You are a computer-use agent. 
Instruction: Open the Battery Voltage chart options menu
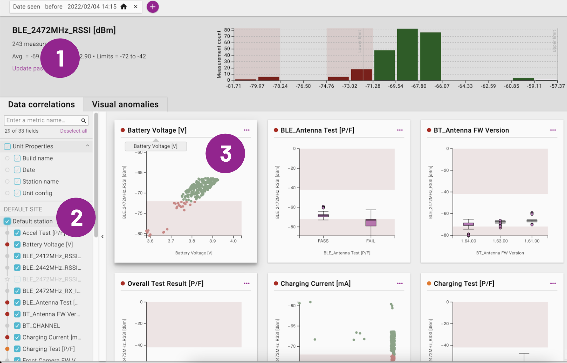[247, 130]
